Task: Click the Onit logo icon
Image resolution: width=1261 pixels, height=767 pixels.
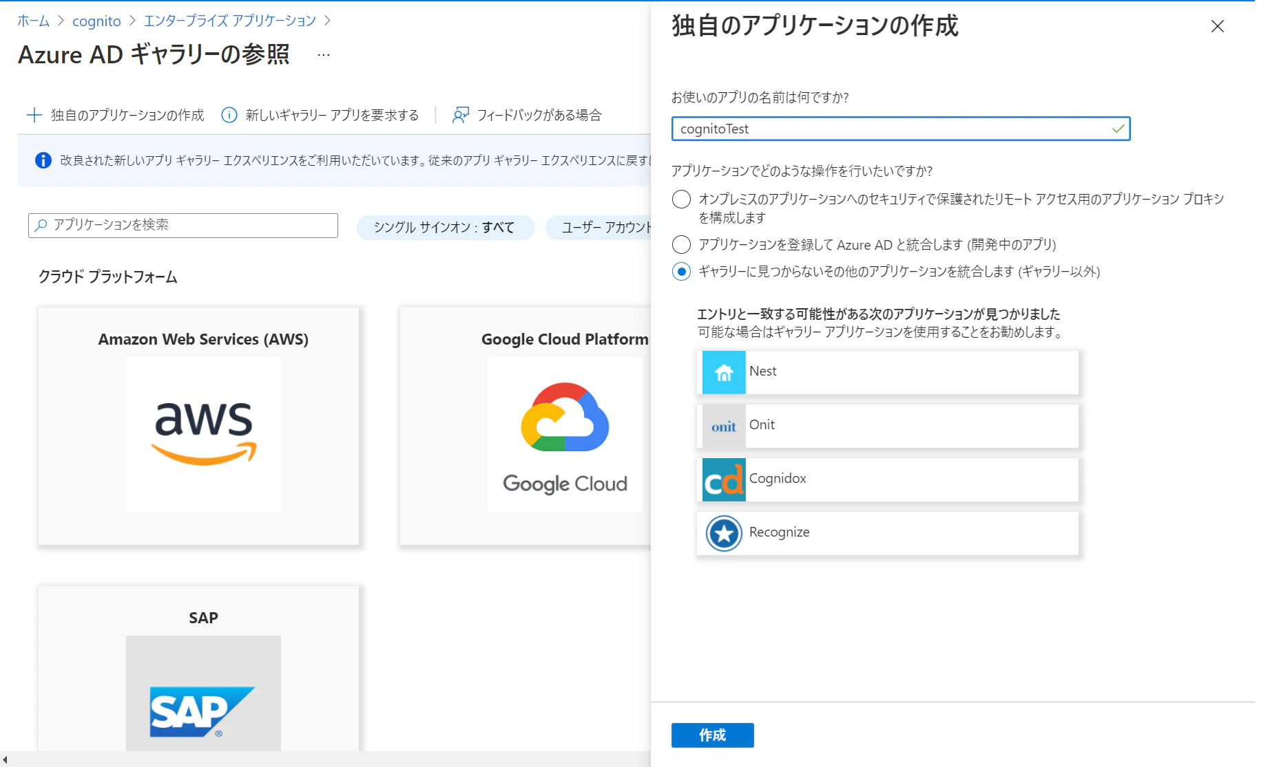Action: [x=724, y=426]
